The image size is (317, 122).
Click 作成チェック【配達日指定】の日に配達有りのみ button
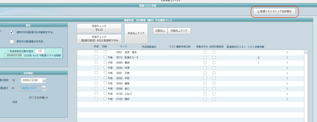99,39
